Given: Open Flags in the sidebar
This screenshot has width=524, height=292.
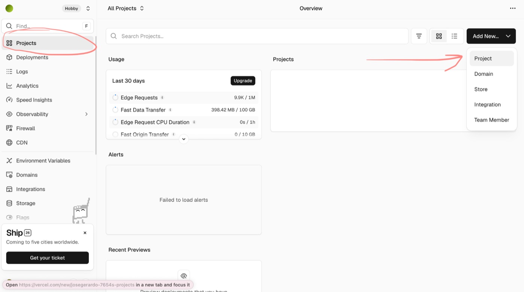Looking at the screenshot, I should coord(48,218).
